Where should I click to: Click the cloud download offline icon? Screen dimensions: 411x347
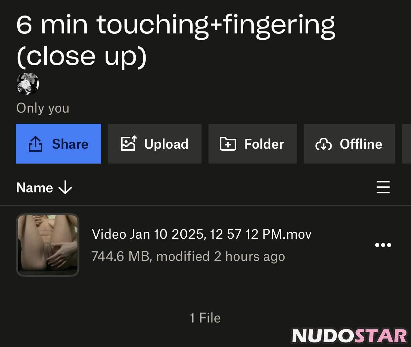[323, 144]
